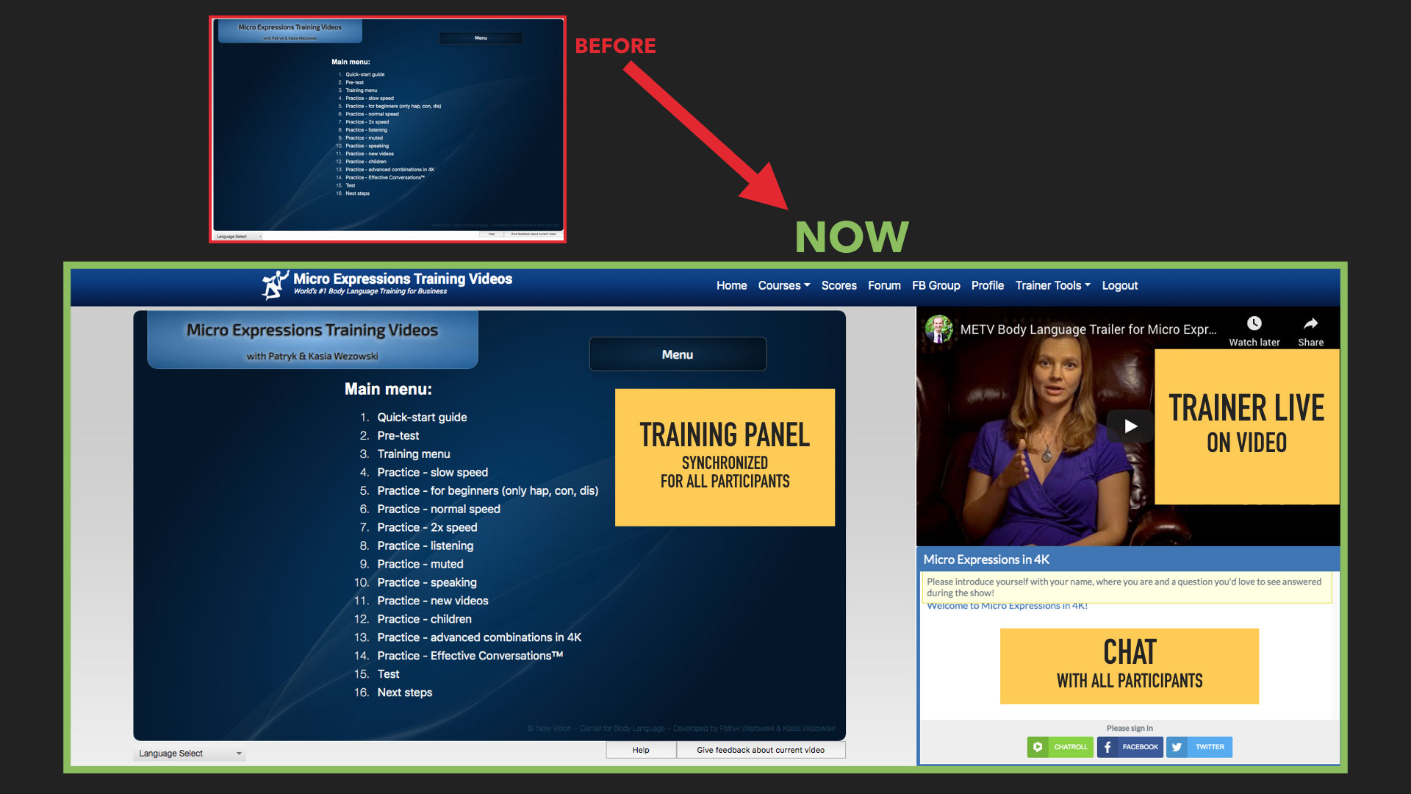Sign in with Chatroll button

point(1060,747)
